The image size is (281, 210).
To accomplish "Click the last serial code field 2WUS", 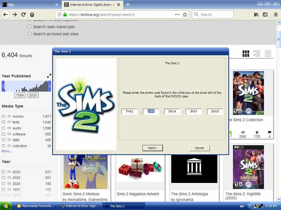I will point(215,112).
